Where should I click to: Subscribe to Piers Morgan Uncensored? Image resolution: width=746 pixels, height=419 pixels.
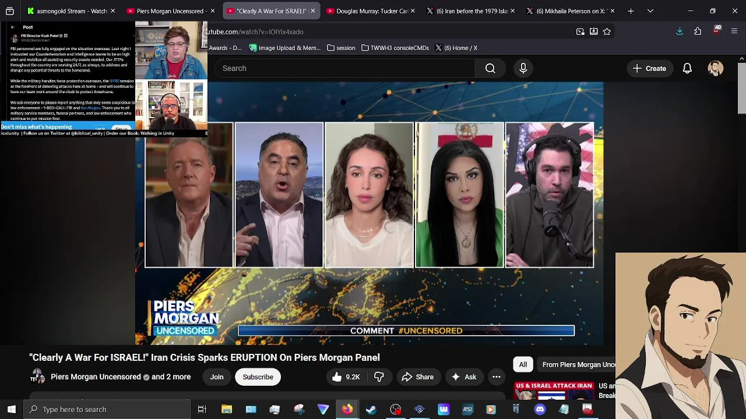point(258,377)
